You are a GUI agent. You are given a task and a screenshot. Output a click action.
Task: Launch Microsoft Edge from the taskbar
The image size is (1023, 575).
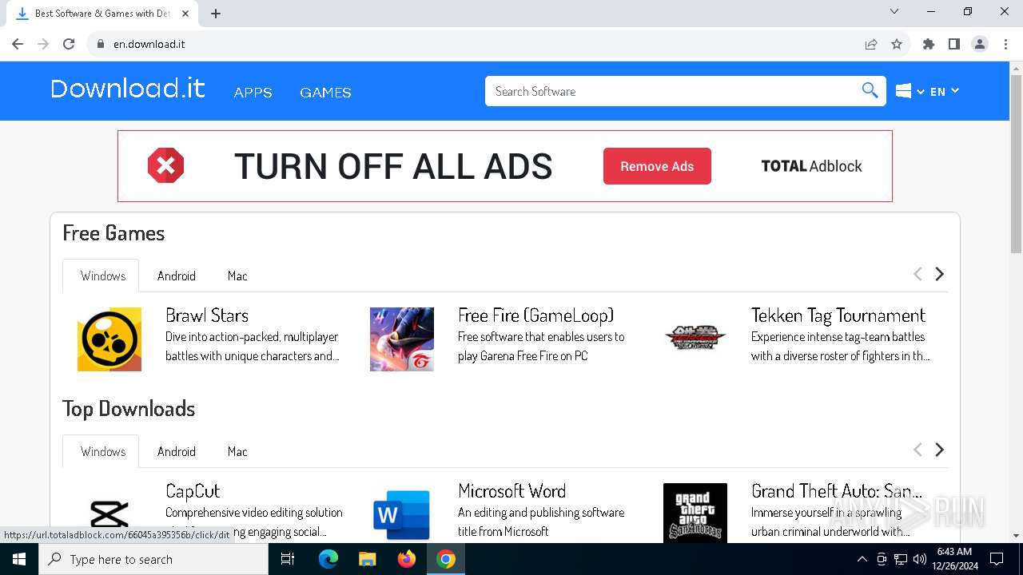(x=328, y=559)
